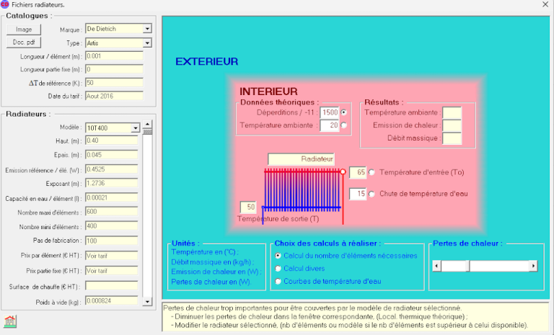
Task: Click the Epais. (m) field
Action: click(x=112, y=155)
